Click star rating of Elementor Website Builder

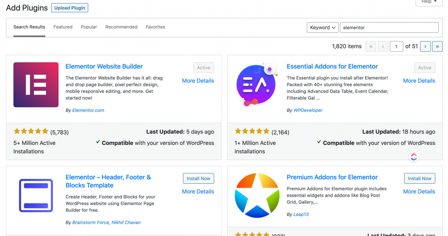point(31,131)
